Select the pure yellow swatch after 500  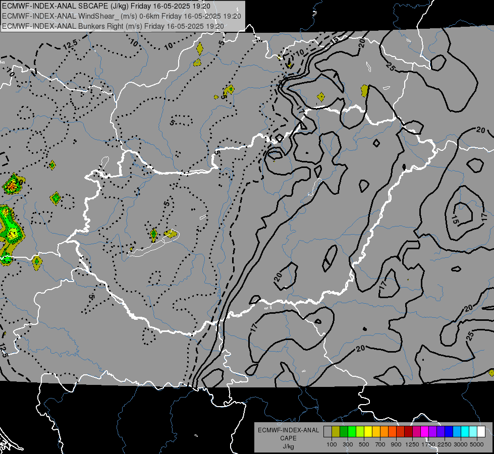pos(368,432)
